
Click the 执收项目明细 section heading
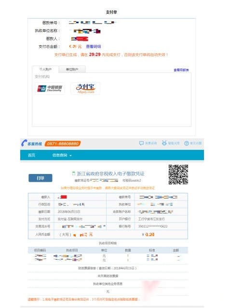click(108, 243)
